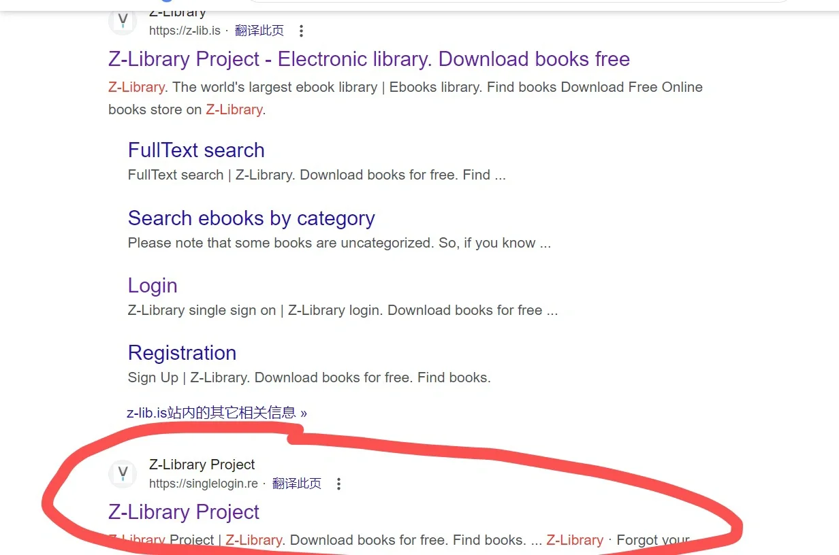Click the 'Z-Library Project' site name above singlelogin.re
Image resolution: width=839 pixels, height=555 pixels.
point(202,465)
